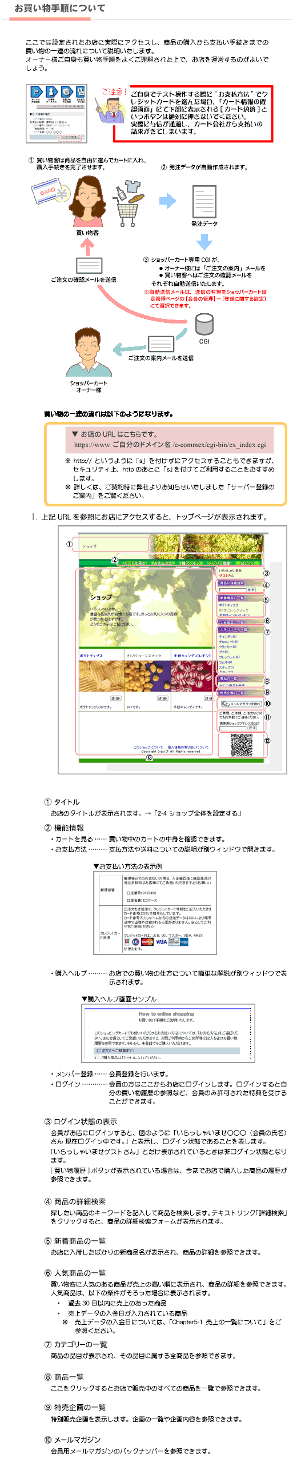Click the heading ② 機能情報
The width and height of the screenshot is (297, 1458).
point(64,827)
